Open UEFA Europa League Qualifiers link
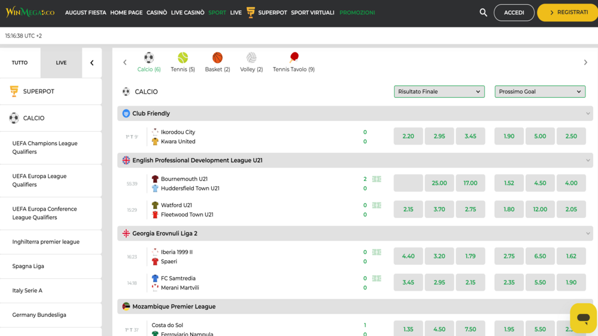This screenshot has width=598, height=336. coord(51,180)
